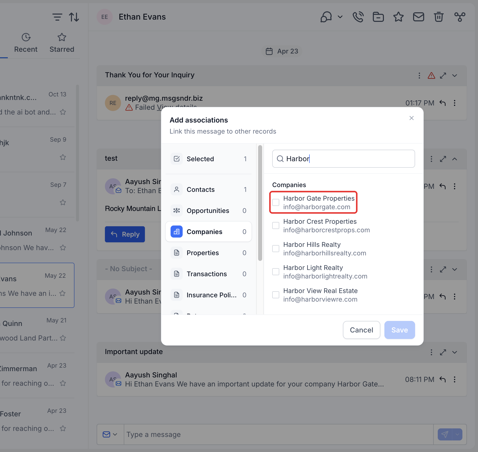Open the filter conversations icon

57,17
